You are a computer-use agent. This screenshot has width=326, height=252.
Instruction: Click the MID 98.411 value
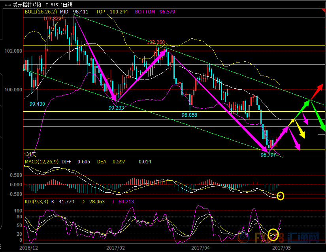coord(74,11)
